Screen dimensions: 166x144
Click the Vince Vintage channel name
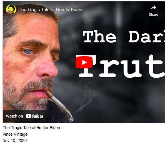coord(15,134)
